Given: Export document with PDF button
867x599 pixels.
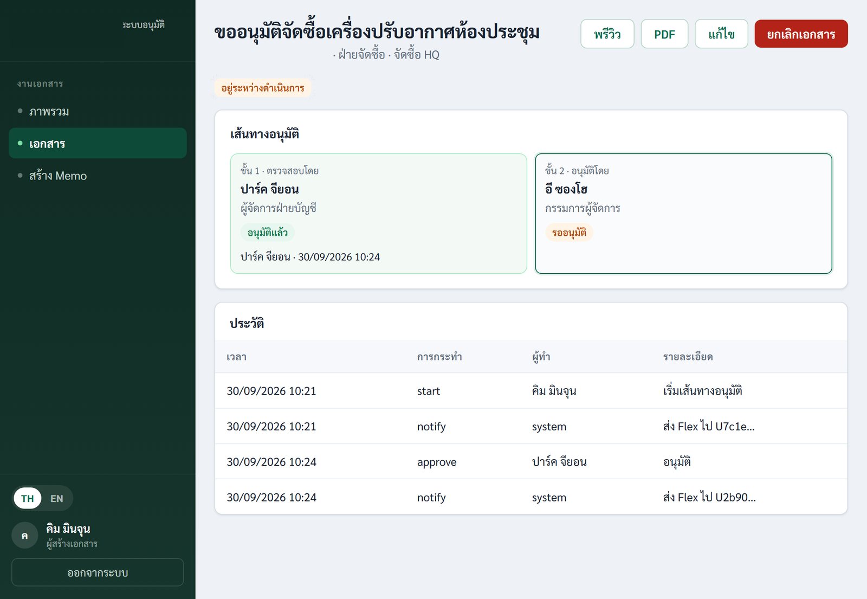Looking at the screenshot, I should tap(664, 34).
